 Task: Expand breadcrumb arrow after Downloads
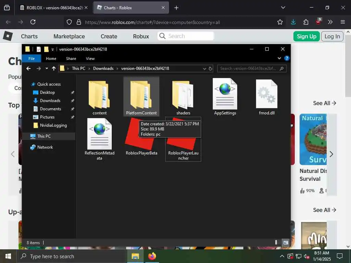coord(117,68)
